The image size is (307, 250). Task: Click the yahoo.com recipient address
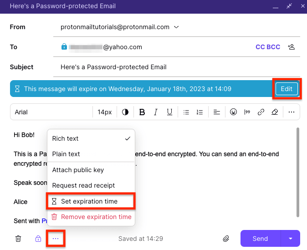(x=105, y=47)
